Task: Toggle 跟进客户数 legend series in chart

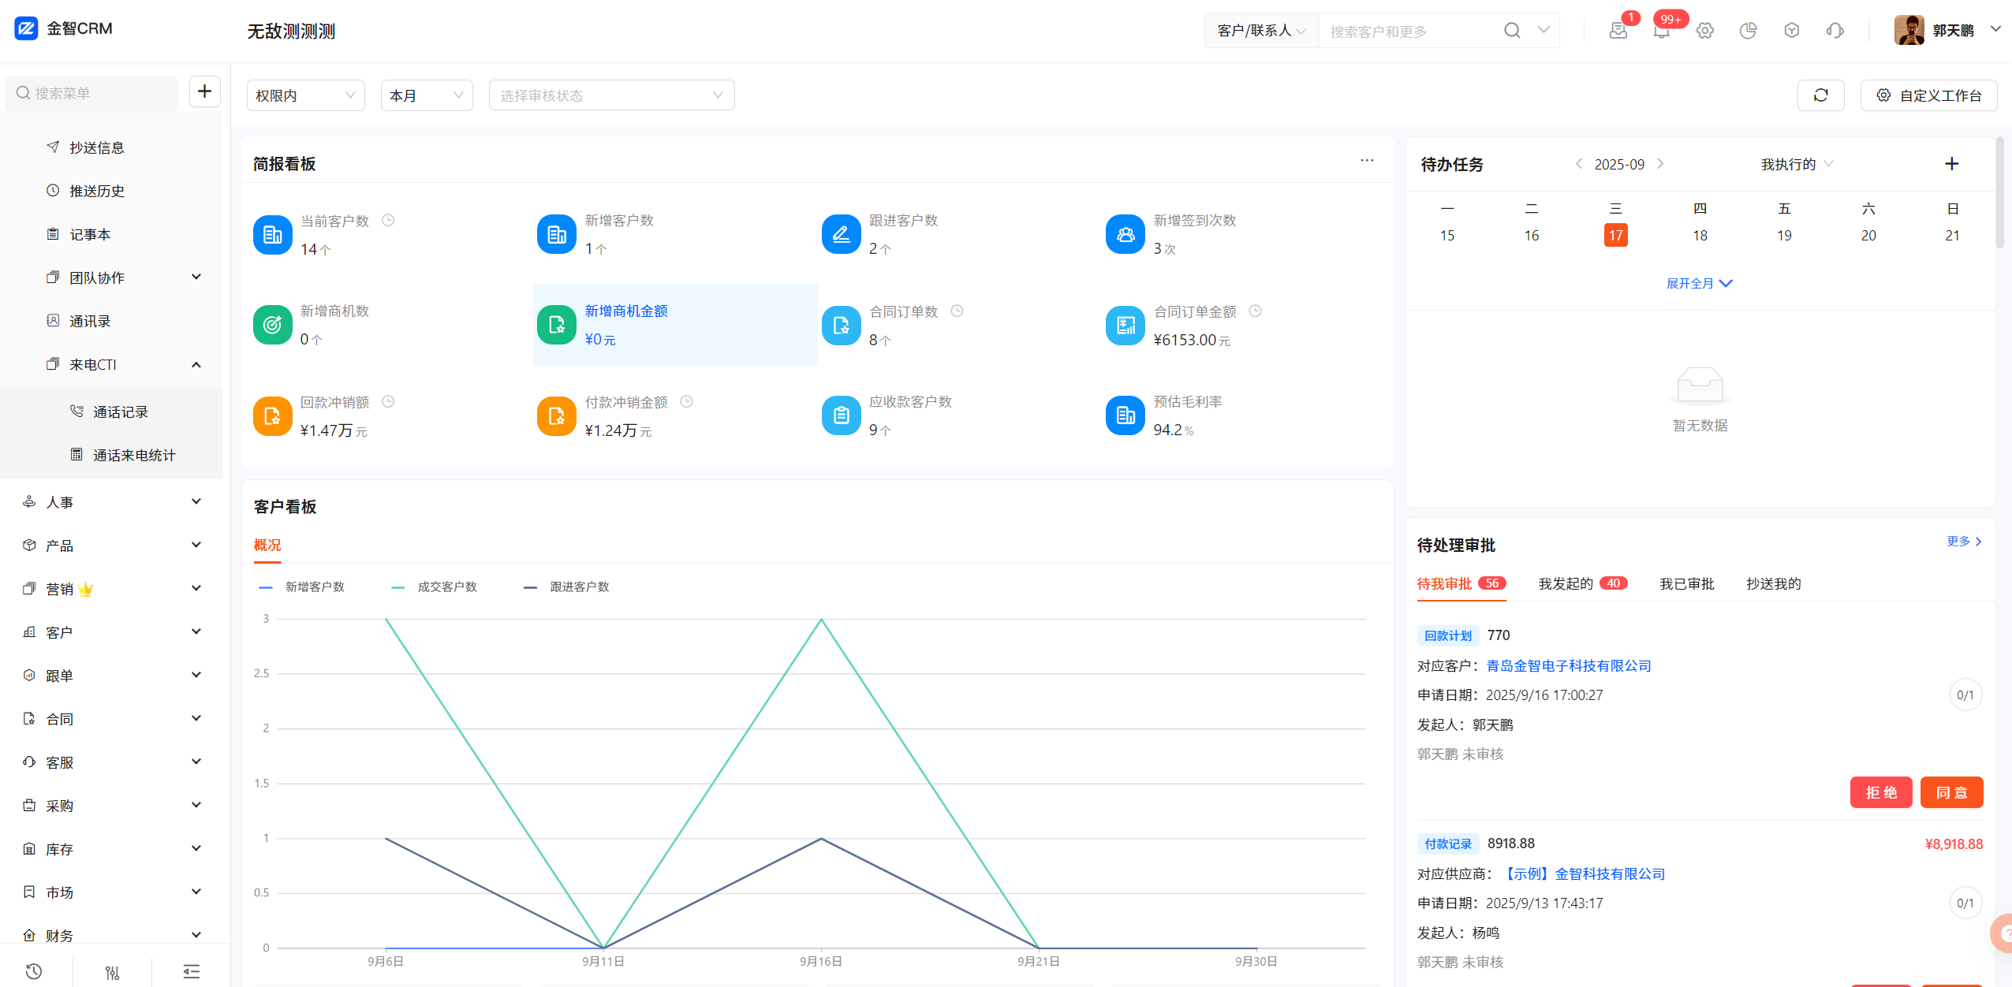Action: point(579,587)
